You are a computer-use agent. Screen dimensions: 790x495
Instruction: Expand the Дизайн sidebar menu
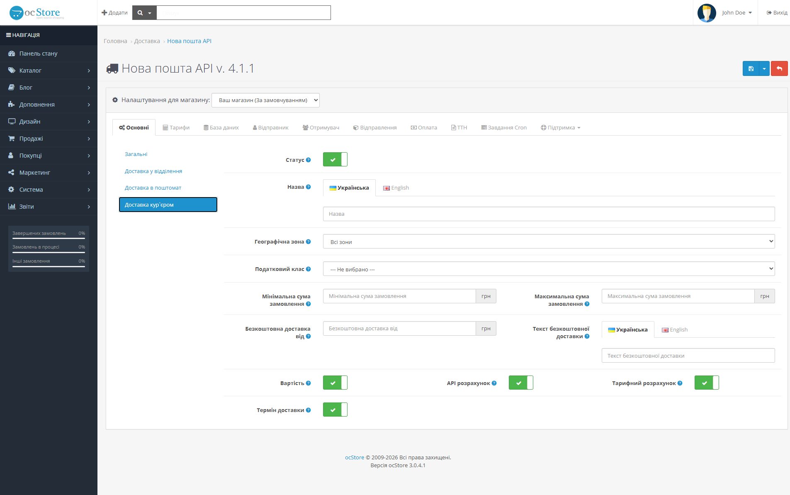tap(49, 122)
